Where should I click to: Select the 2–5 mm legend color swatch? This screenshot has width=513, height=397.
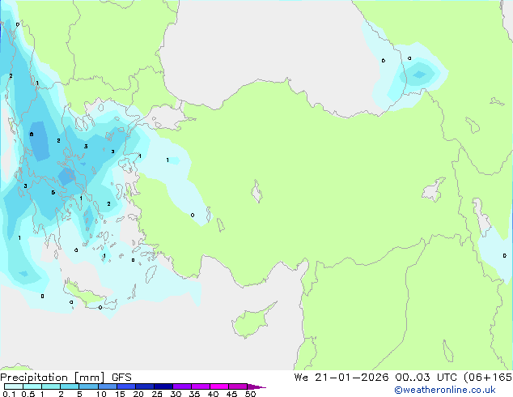70,386
